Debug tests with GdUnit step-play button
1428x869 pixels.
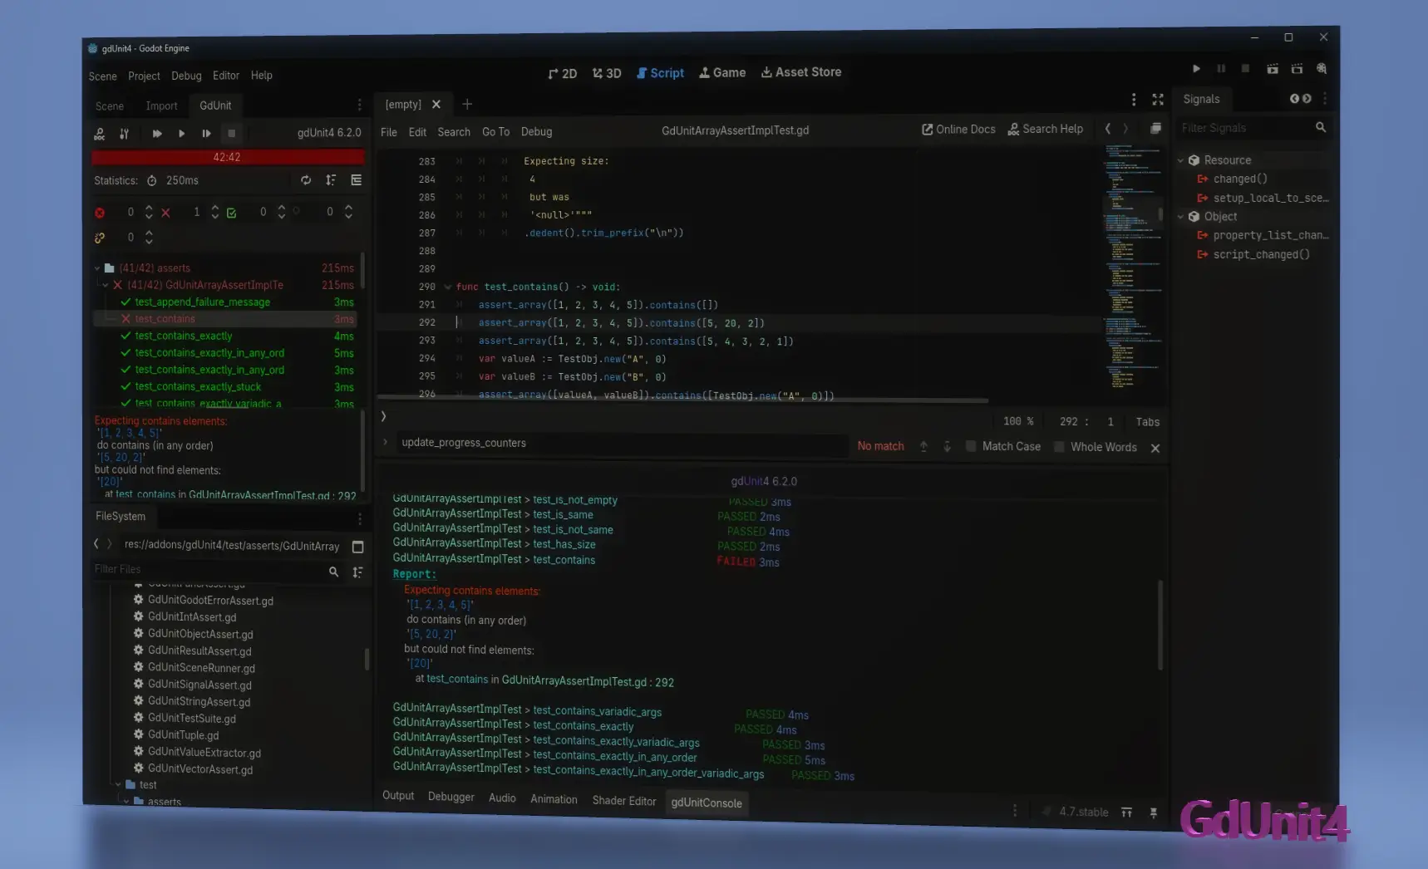(206, 134)
